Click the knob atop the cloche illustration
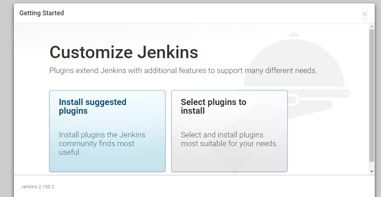381x197 pixels. [x=294, y=35]
